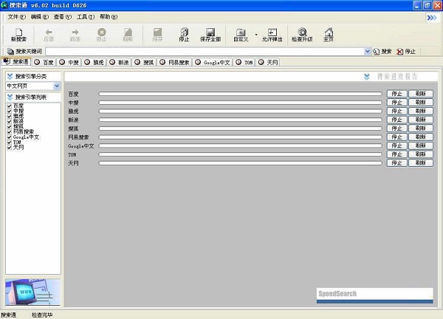Open the 工具(T) menu
The image size is (443, 319).
click(x=85, y=16)
